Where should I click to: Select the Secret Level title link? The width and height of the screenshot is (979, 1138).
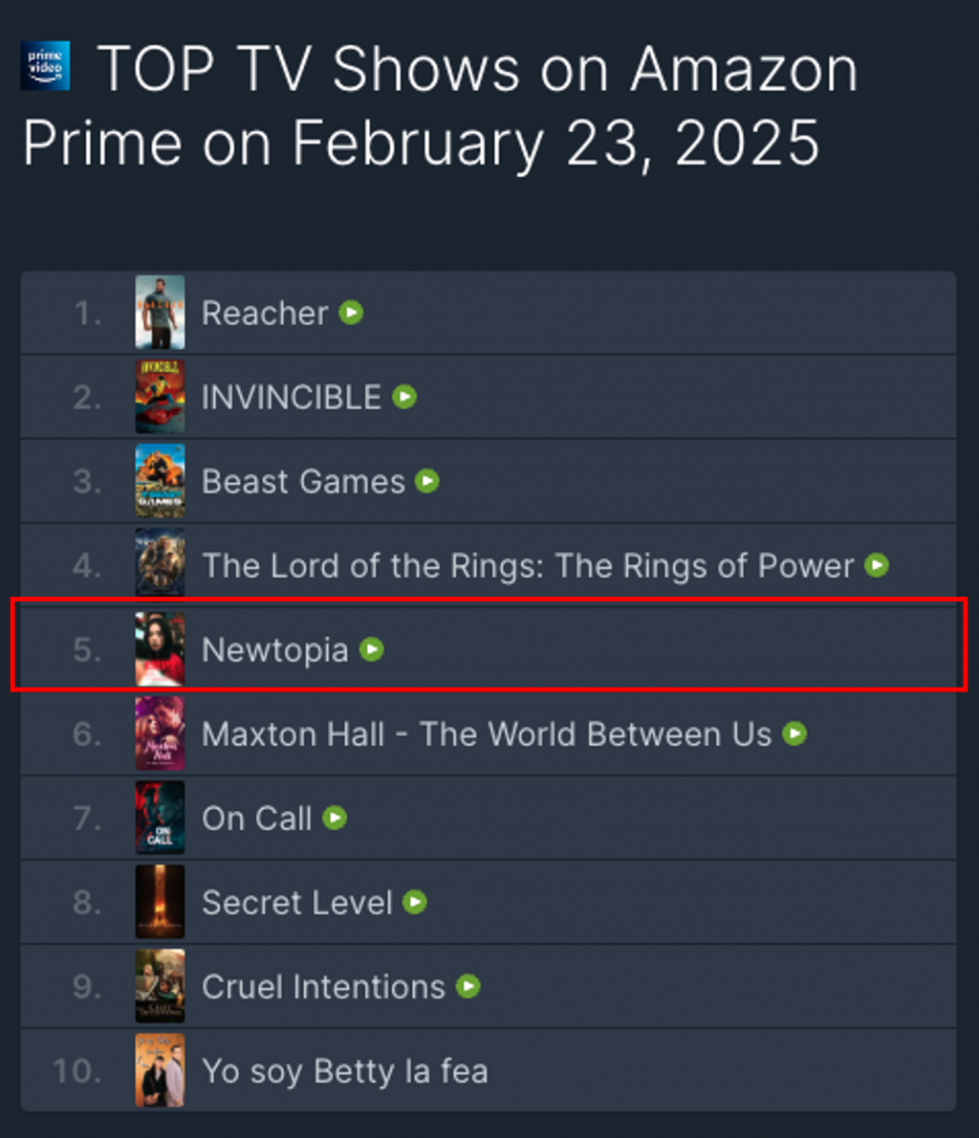pos(297,903)
